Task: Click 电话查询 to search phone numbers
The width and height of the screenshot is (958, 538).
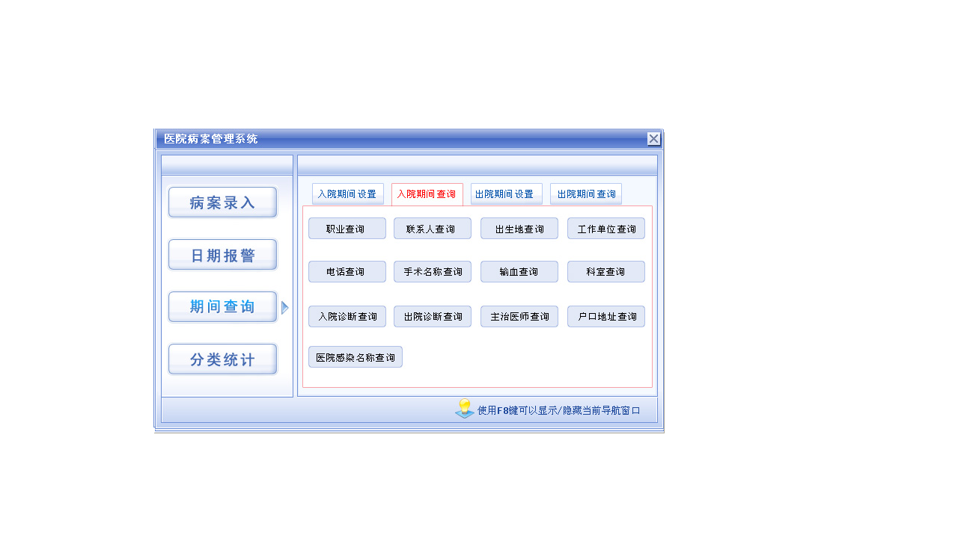Action: tap(347, 271)
